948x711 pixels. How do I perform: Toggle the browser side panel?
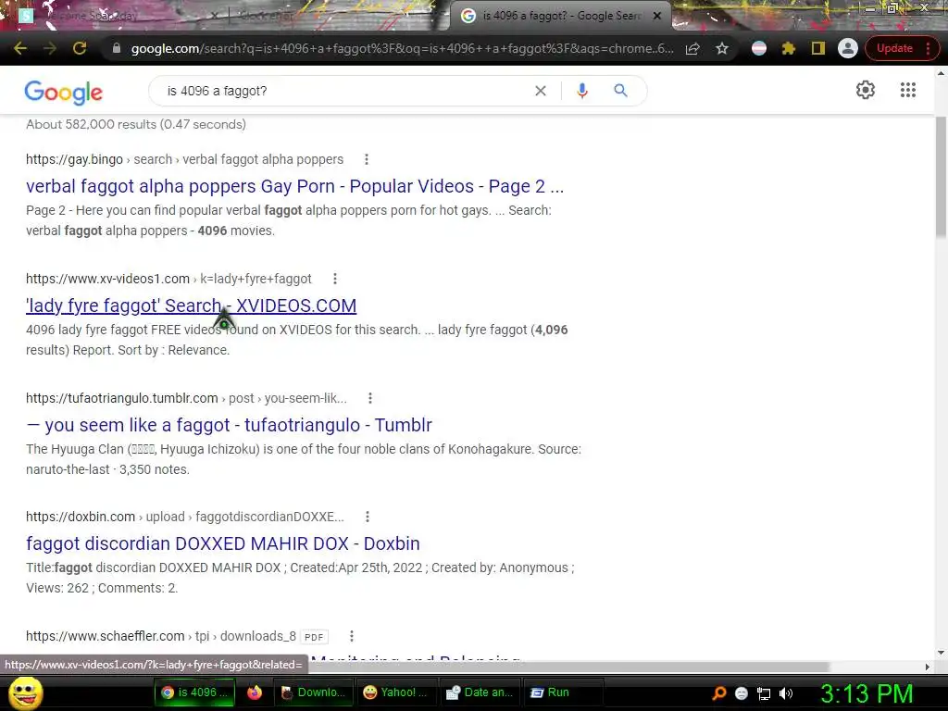[818, 48]
